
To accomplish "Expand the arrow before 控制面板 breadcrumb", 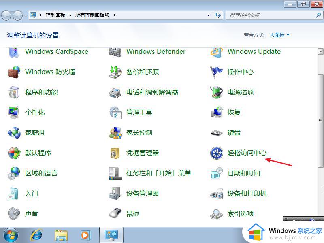I will point(41,15).
